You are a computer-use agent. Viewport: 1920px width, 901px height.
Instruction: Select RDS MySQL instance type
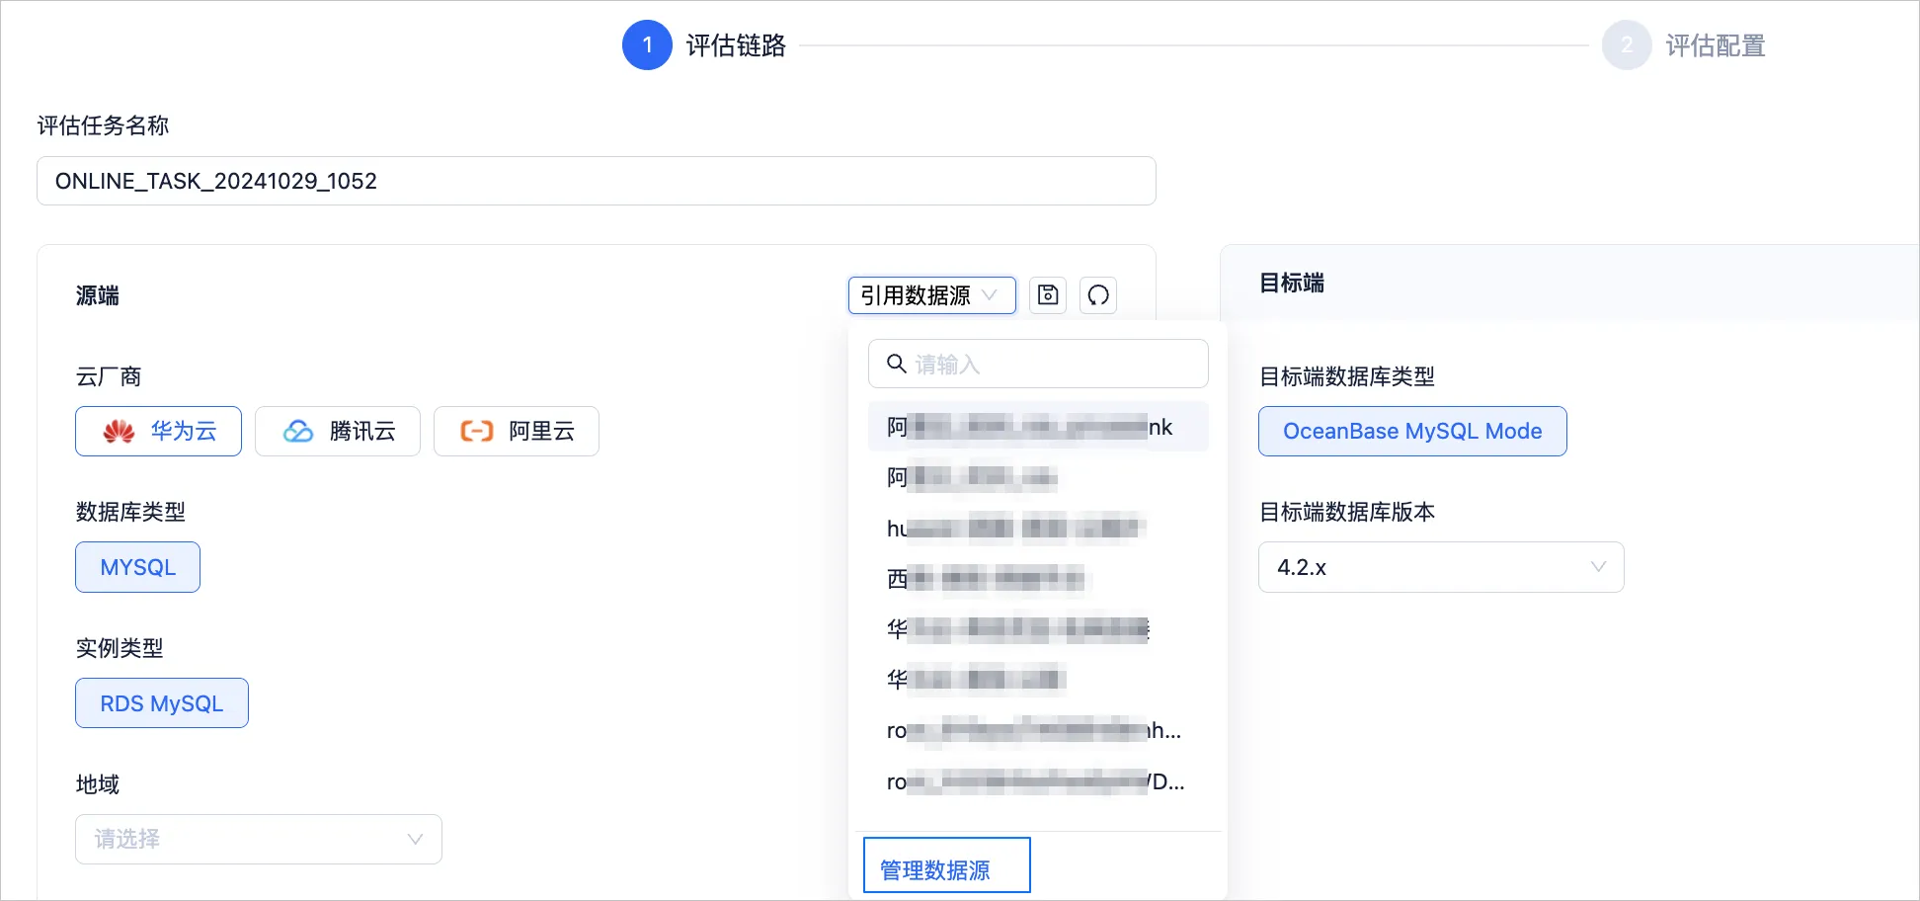[162, 703]
